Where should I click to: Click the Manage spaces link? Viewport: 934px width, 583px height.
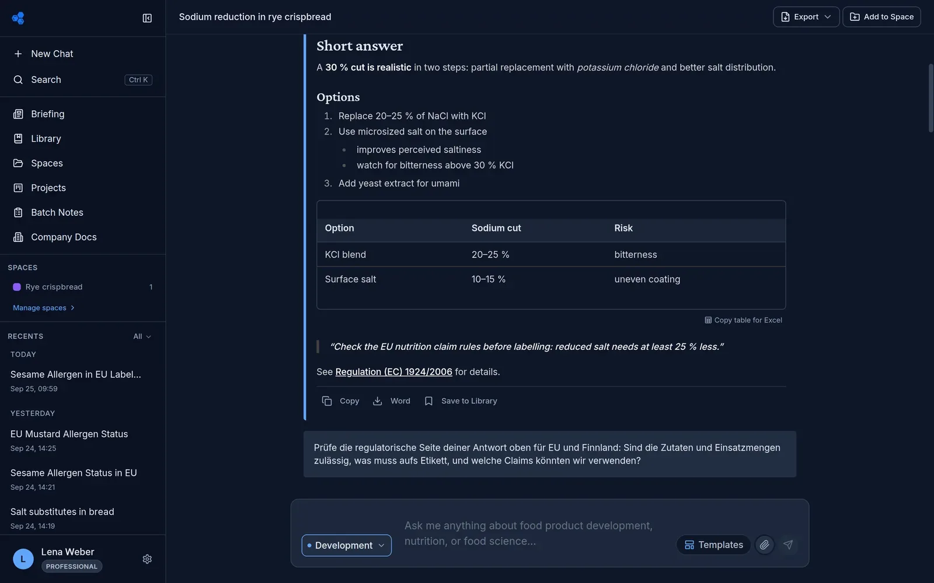click(44, 308)
